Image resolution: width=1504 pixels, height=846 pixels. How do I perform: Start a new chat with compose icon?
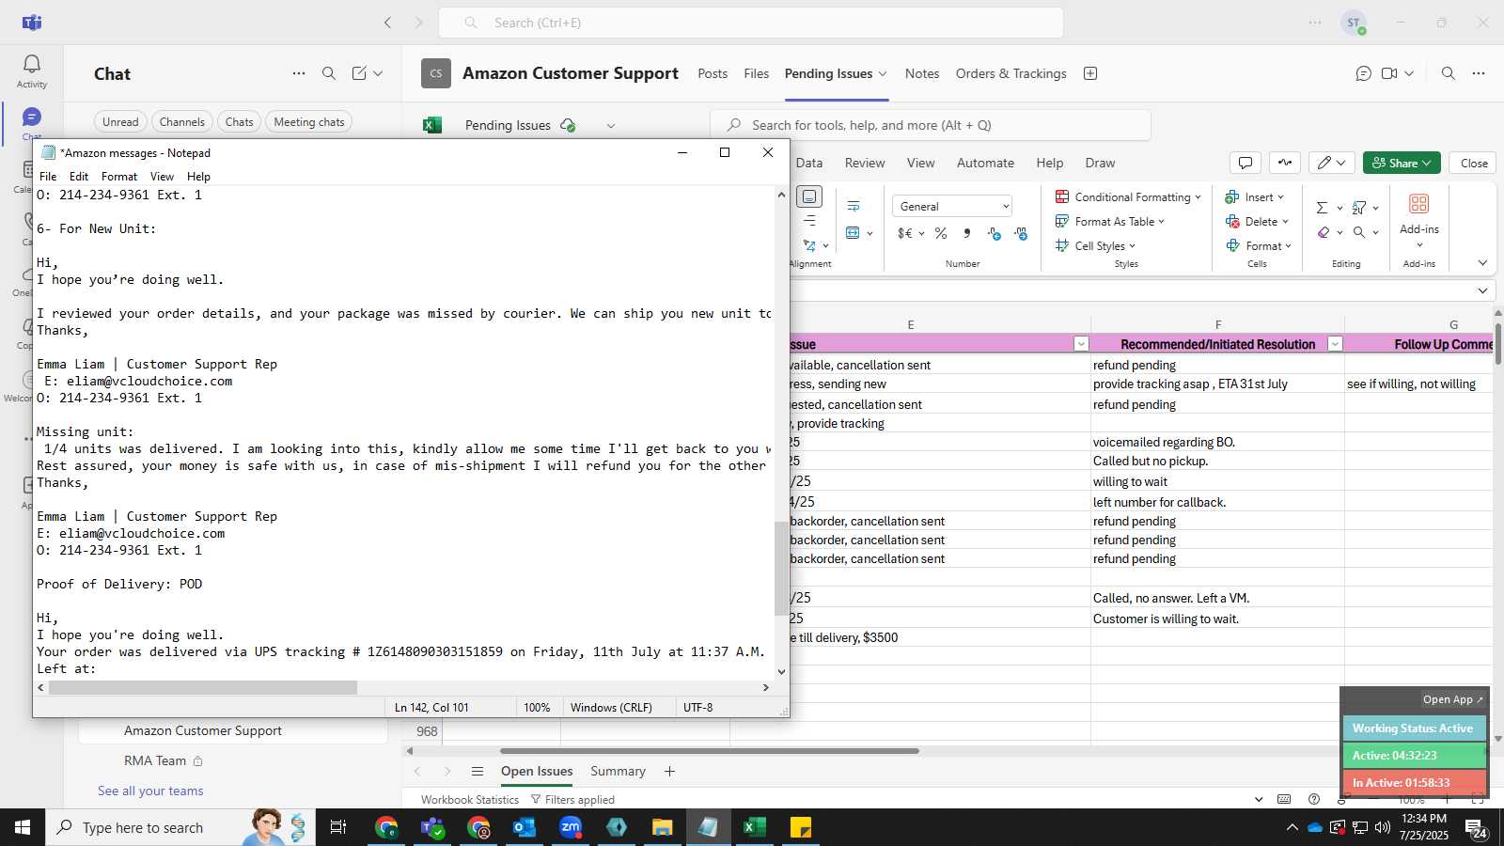pyautogui.click(x=359, y=73)
